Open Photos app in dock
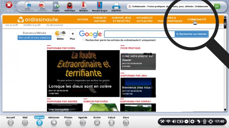This screenshot has height=128, width=229. tap(68, 121)
